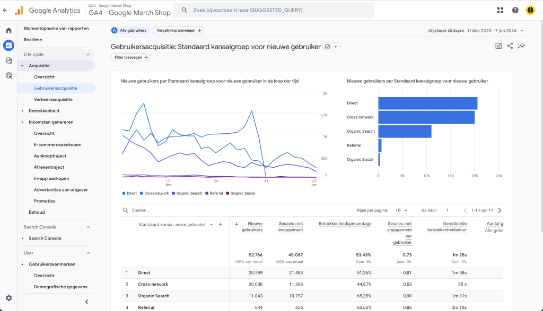The height and width of the screenshot is (311, 543).
Task: Open the Rijen per pagina dropdown
Action: (x=402, y=211)
